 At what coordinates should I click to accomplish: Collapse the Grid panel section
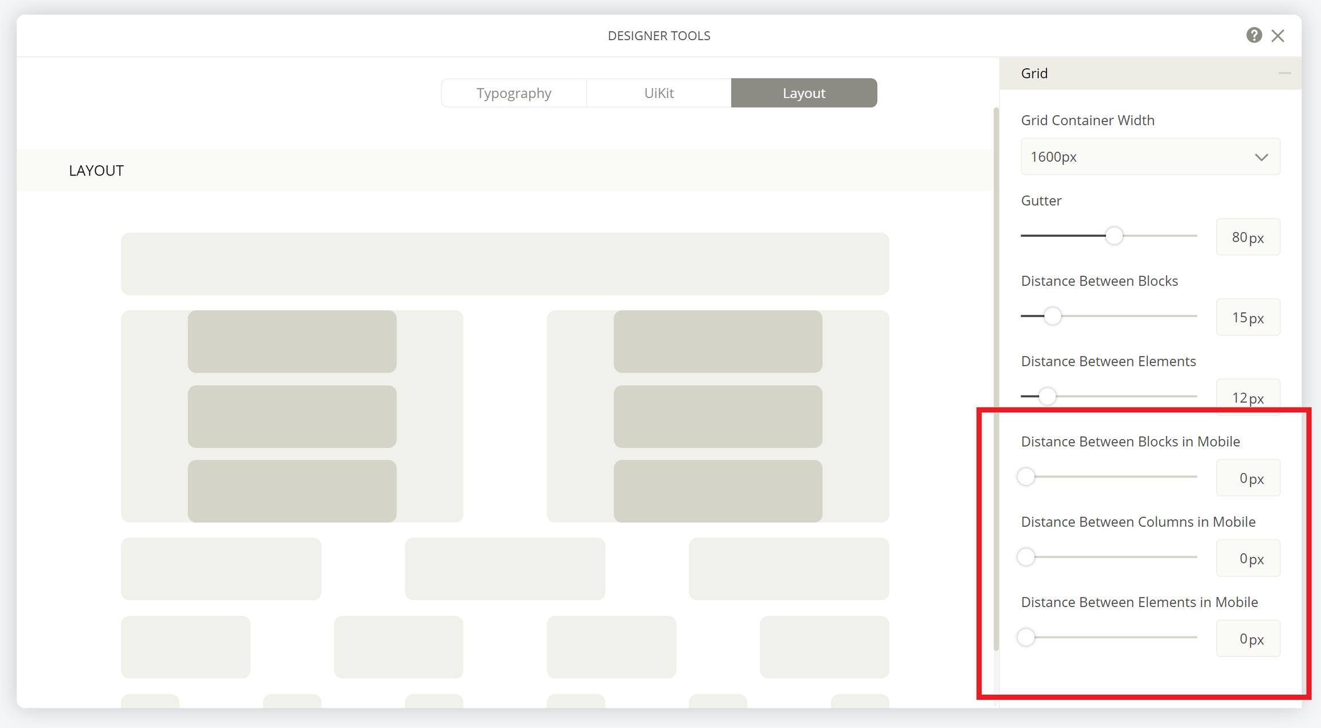[x=1284, y=73]
